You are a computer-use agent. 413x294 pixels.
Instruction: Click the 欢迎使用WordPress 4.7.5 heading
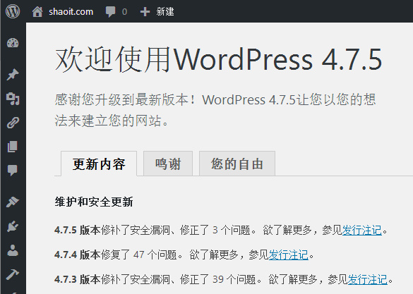218,59
